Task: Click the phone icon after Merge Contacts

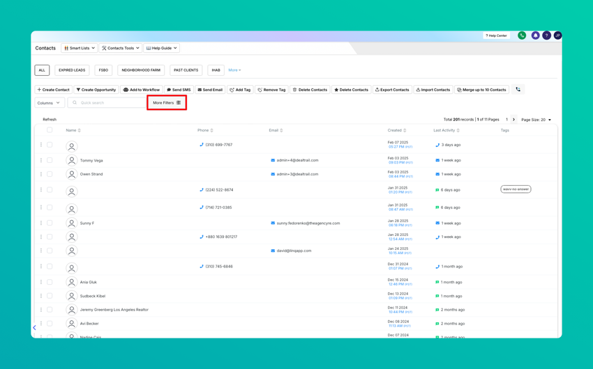Action: 518,89
